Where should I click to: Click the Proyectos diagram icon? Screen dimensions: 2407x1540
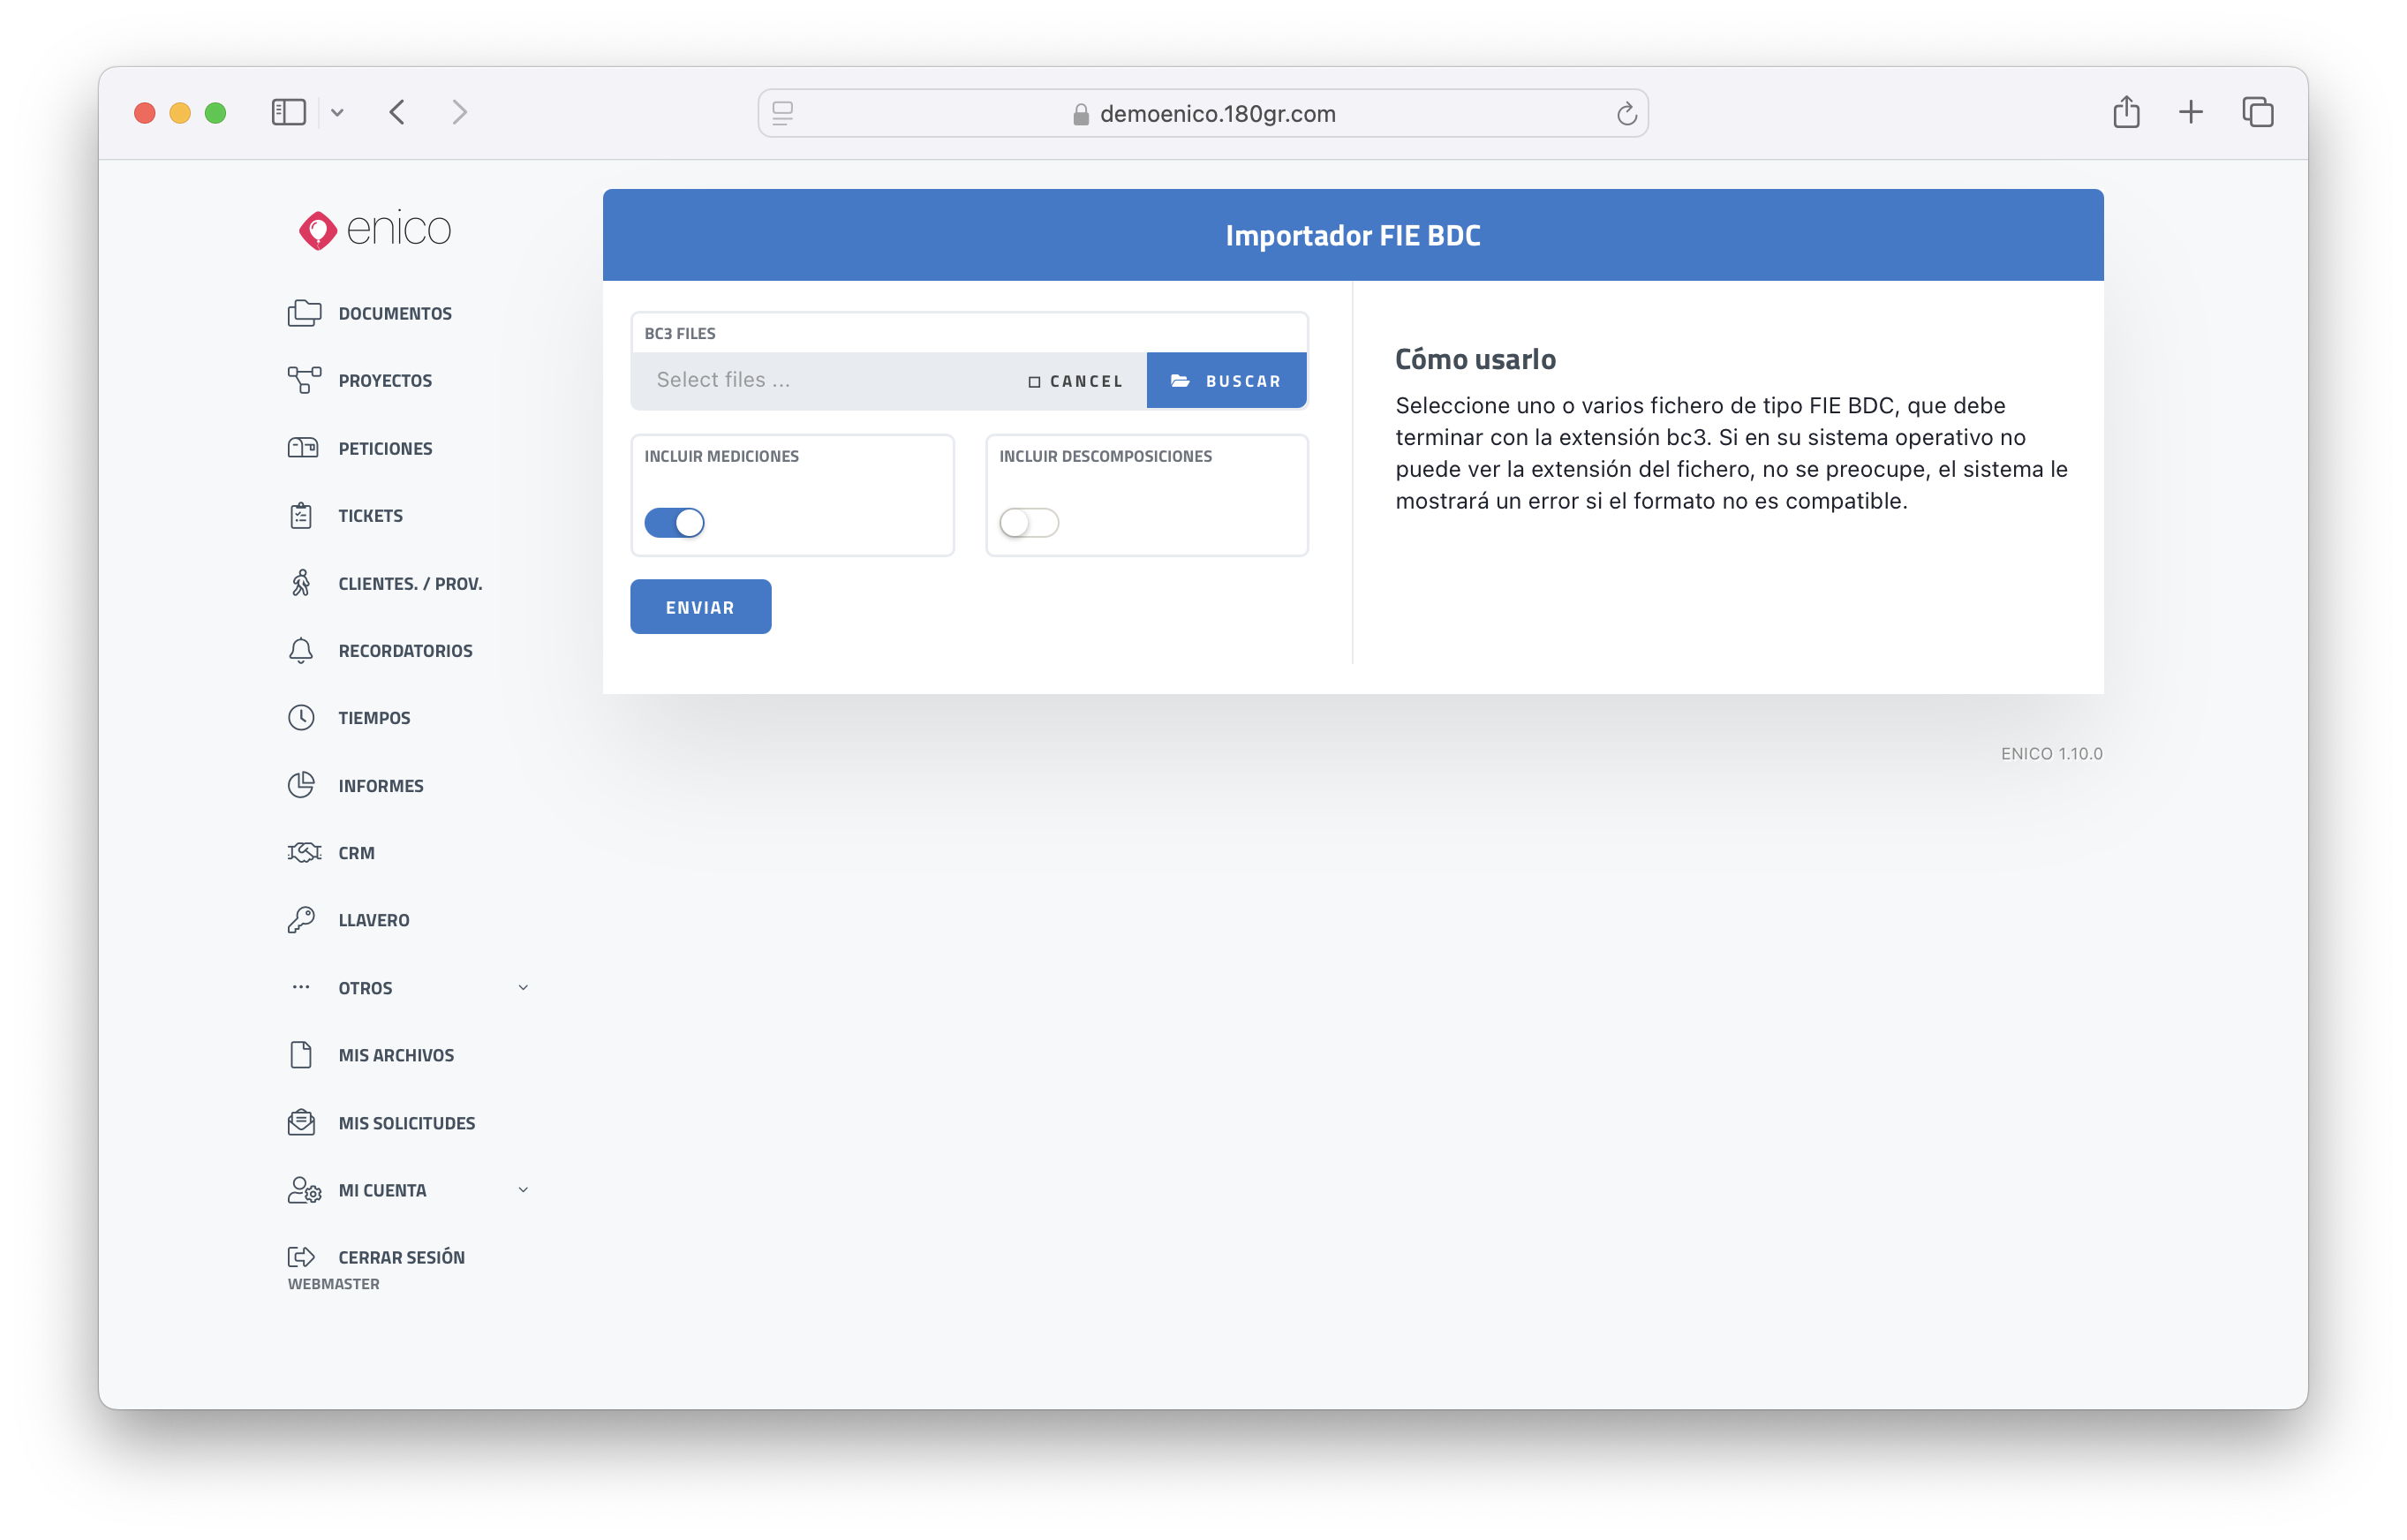coord(304,380)
